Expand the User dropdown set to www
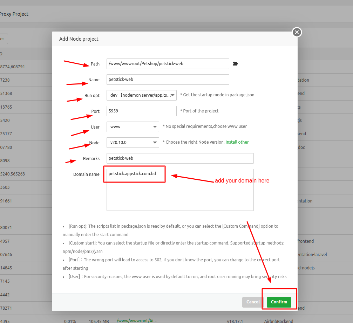Image resolution: width=353 pixels, height=323 pixels. pos(133,127)
